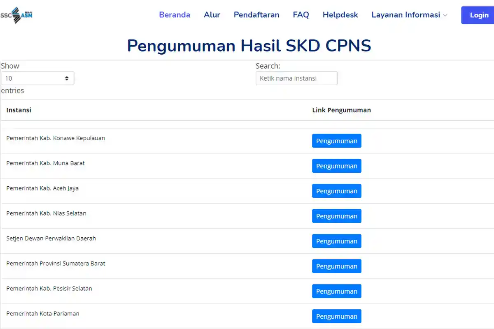Screen dimensions: 494x329
Task: Open the FAQ page
Action: pos(301,15)
